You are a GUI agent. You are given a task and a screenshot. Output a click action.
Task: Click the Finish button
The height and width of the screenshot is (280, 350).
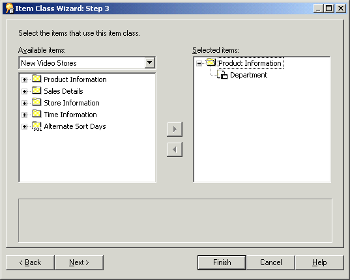pyautogui.click(x=222, y=262)
